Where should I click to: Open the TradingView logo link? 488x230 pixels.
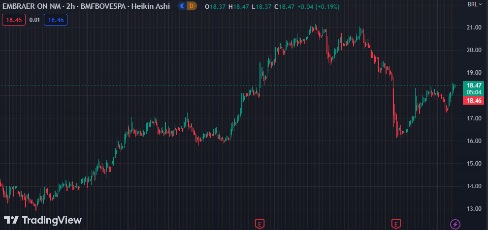43,220
